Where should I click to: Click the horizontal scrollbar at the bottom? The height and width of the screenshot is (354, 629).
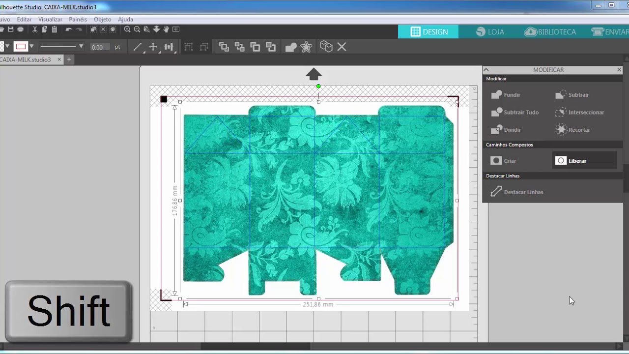pos(256,347)
